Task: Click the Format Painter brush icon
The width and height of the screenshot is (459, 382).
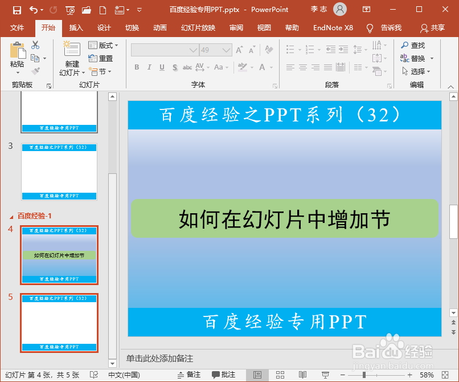Action: tap(35, 71)
